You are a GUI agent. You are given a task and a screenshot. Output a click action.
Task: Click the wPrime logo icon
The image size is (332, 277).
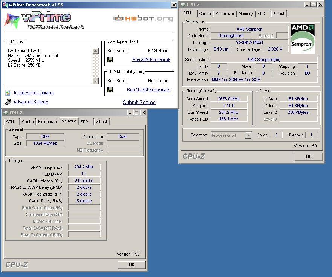click(x=12, y=21)
